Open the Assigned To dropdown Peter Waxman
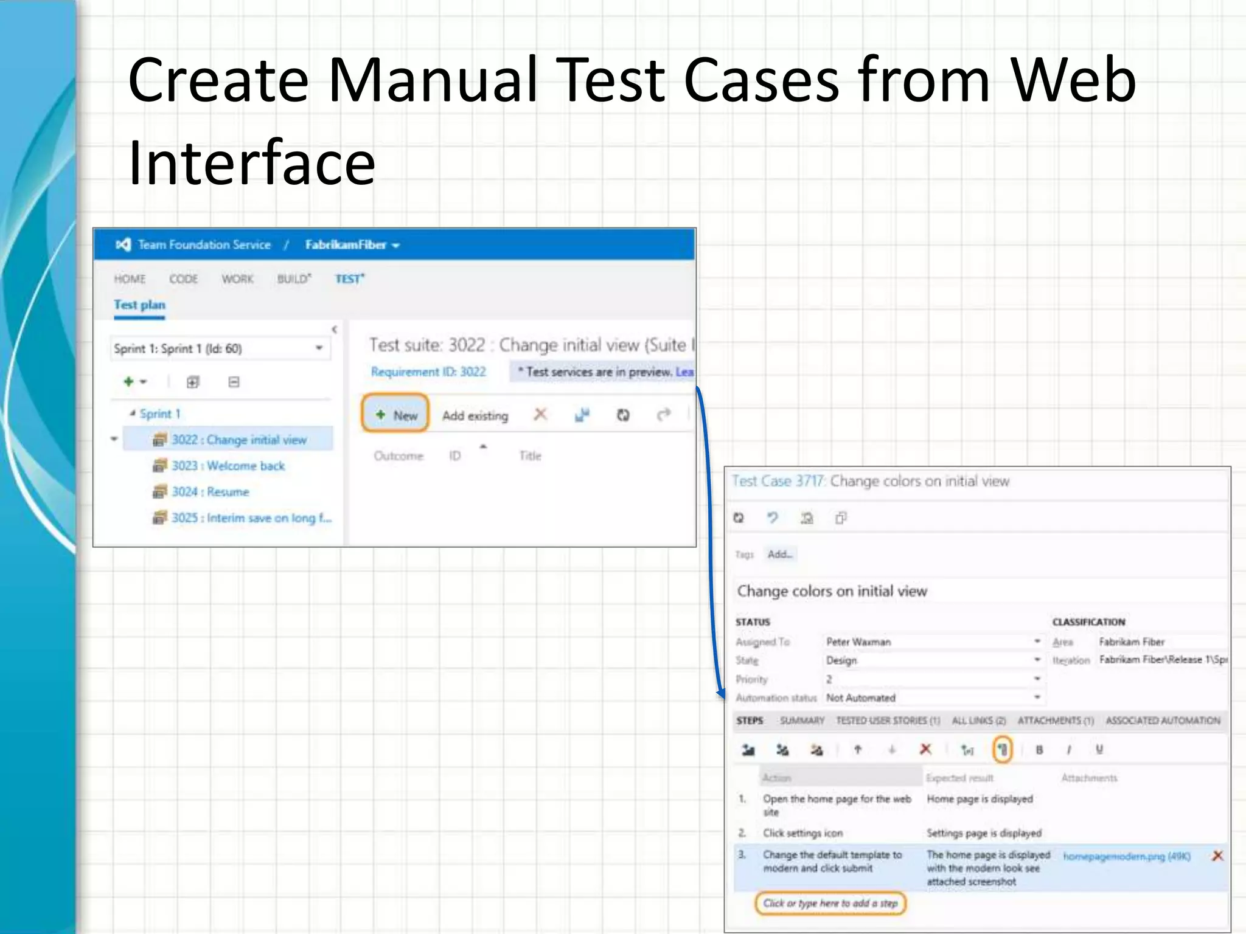Image resolution: width=1246 pixels, height=934 pixels. point(933,642)
